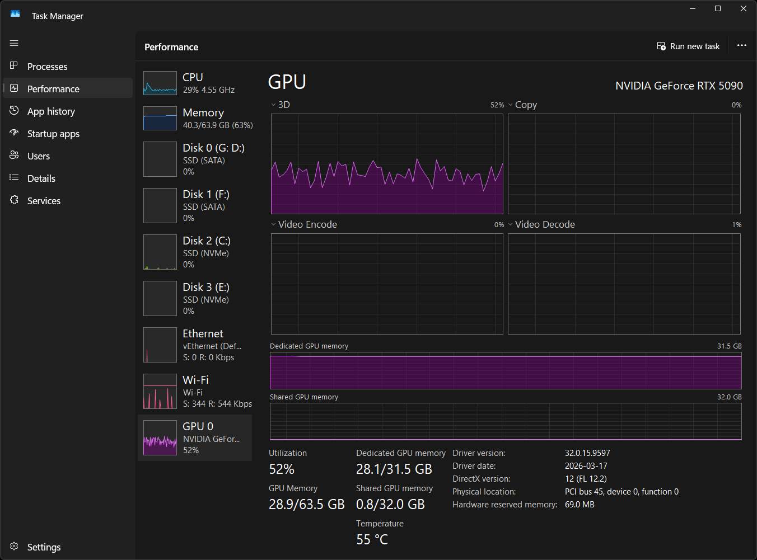Click the Processes icon in sidebar

point(15,66)
